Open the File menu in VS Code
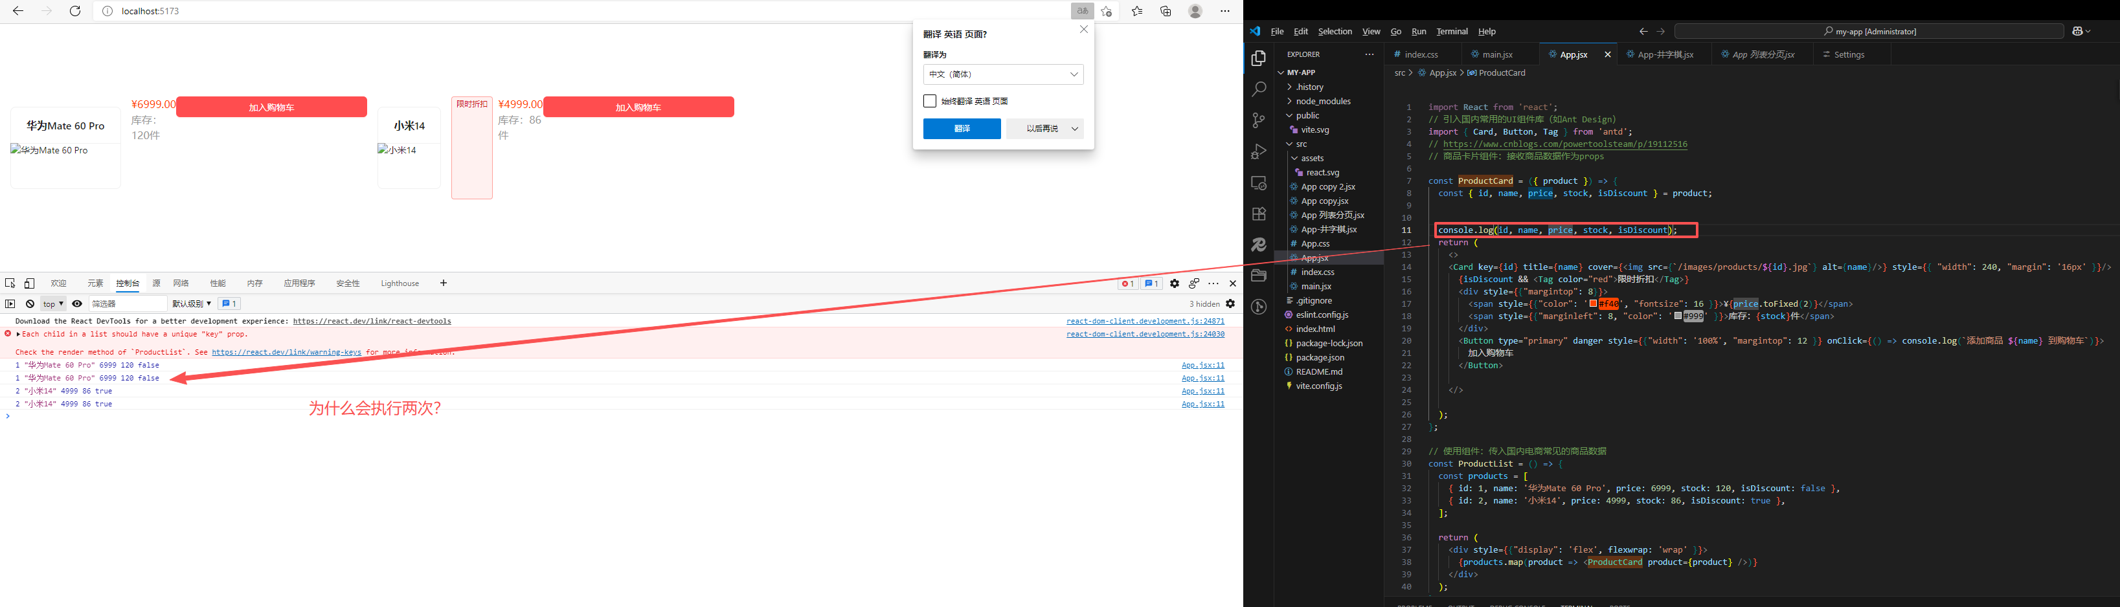 click(1278, 31)
